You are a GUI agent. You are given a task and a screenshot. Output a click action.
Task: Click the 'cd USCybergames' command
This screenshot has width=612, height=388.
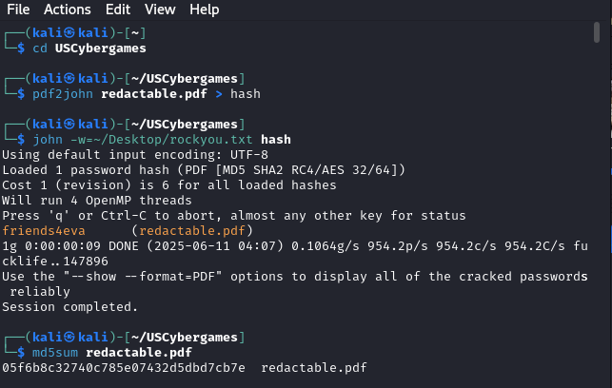89,48
